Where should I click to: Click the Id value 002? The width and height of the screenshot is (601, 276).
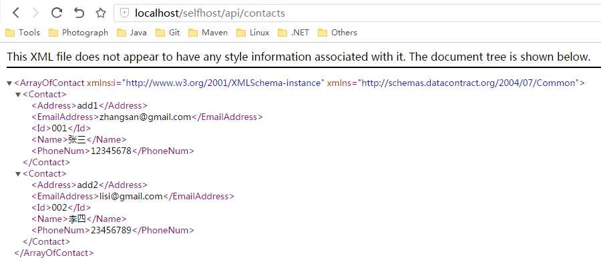[x=59, y=207]
